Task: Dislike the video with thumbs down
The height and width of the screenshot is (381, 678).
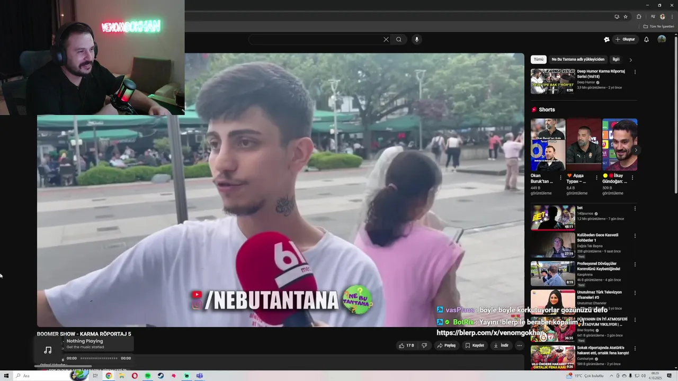Action: coord(424,346)
